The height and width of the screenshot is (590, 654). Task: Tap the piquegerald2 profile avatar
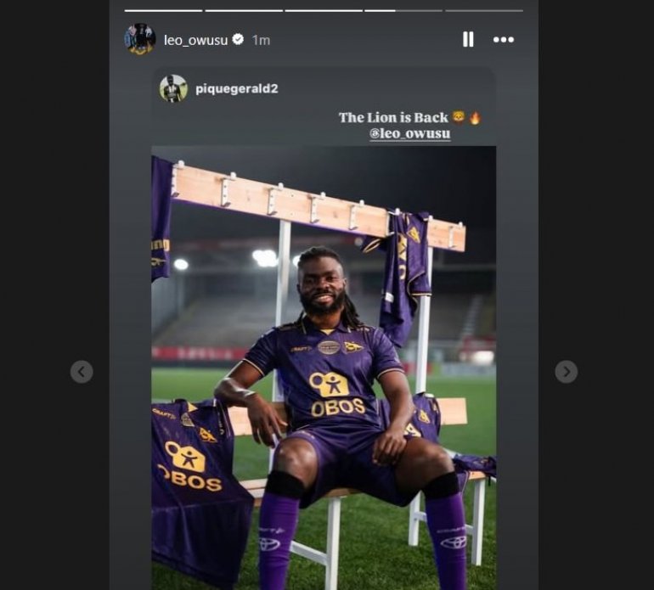[173, 88]
